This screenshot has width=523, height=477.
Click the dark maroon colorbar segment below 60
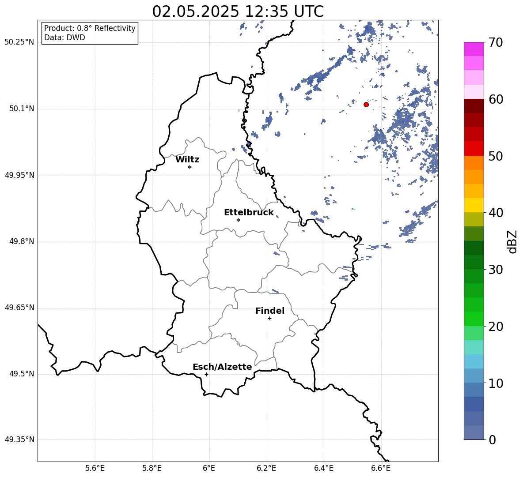474,106
